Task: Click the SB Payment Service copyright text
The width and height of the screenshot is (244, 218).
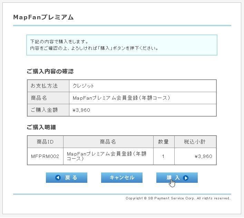Action: click(178, 198)
